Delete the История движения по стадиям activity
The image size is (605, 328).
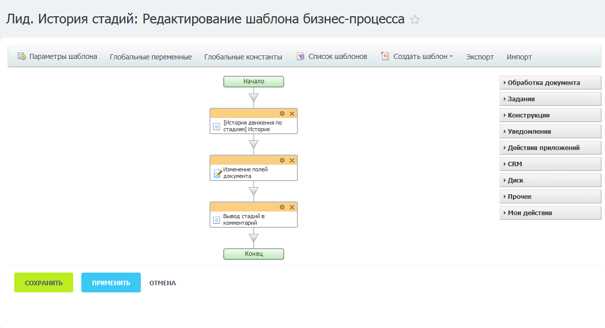point(292,113)
